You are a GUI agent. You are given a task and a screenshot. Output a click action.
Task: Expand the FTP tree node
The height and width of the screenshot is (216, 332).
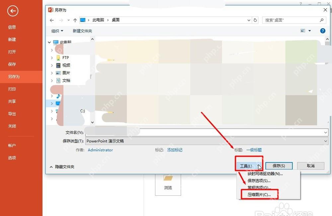(x=52, y=58)
